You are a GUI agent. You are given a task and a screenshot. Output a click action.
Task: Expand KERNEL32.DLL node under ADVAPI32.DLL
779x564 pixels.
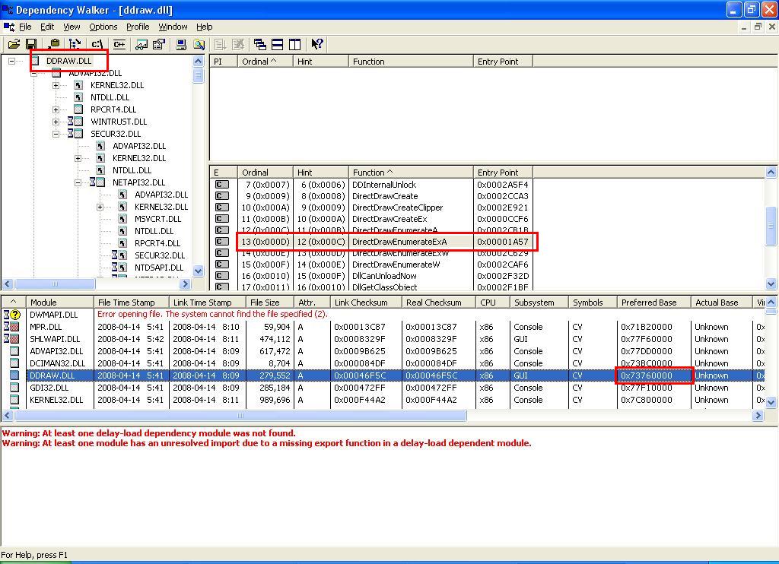tap(56, 85)
